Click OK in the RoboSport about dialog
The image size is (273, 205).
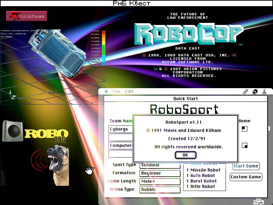[185, 155]
